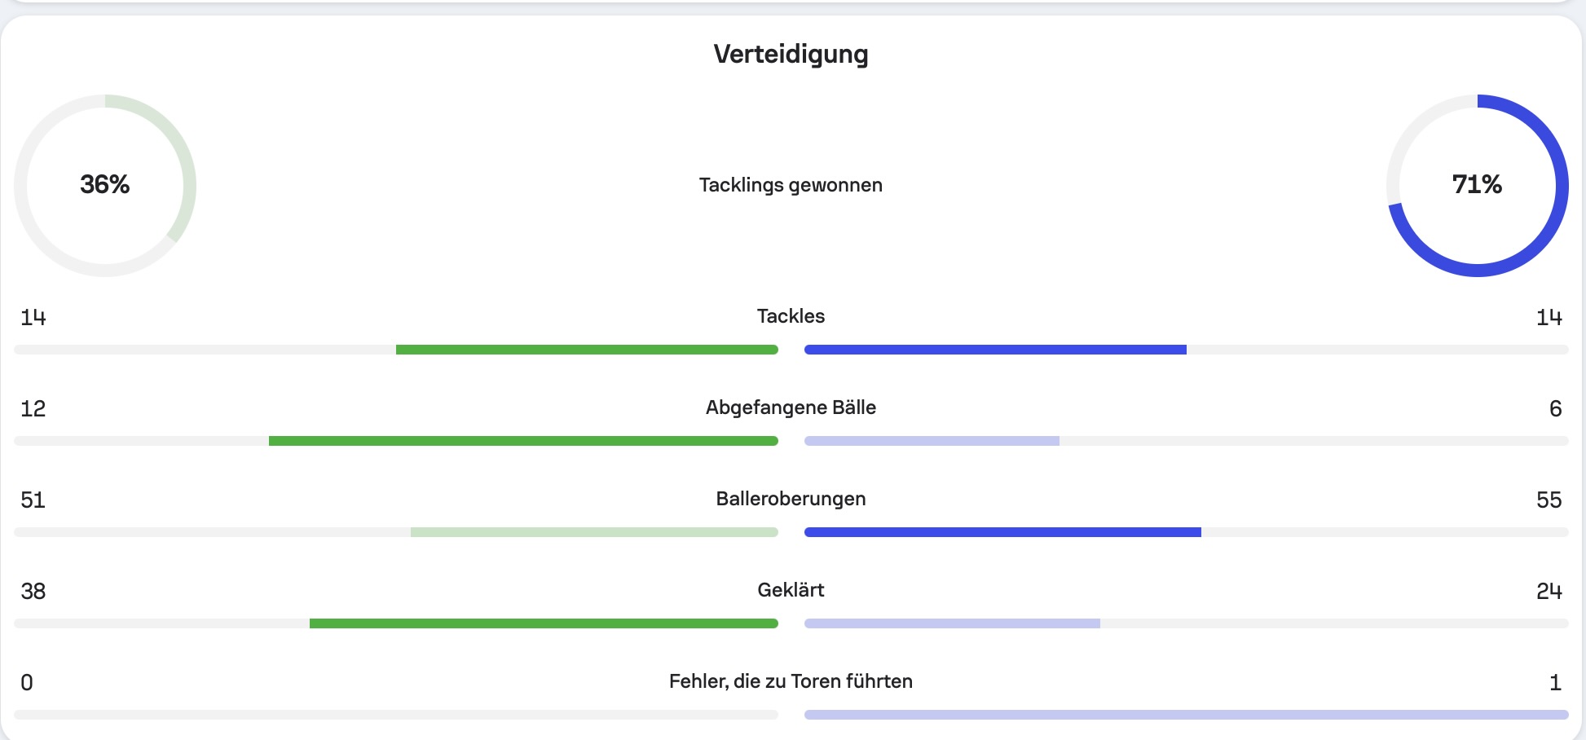The image size is (1586, 740).
Task: Click the value 38 for Geklärt
Action: tap(33, 591)
